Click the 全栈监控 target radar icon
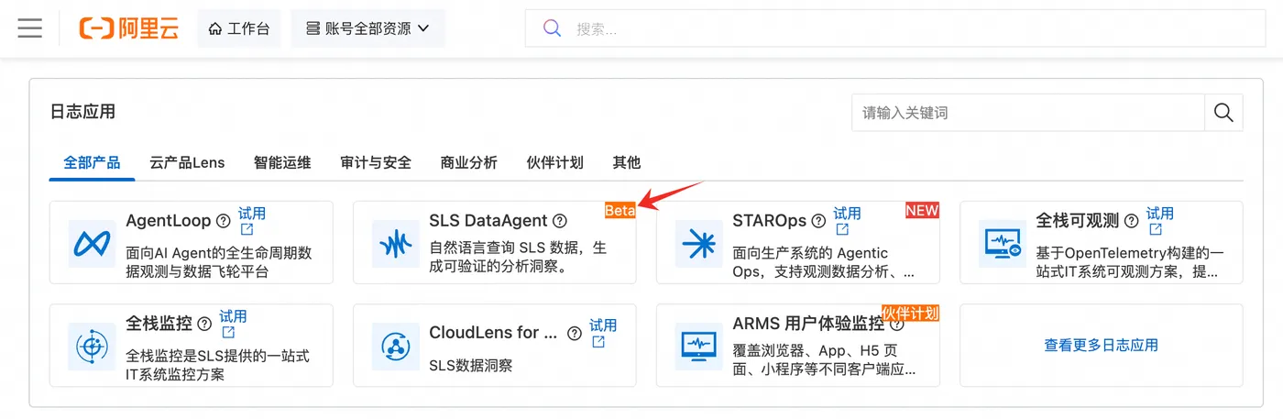Screen dimensions: 1283x419 point(92,347)
